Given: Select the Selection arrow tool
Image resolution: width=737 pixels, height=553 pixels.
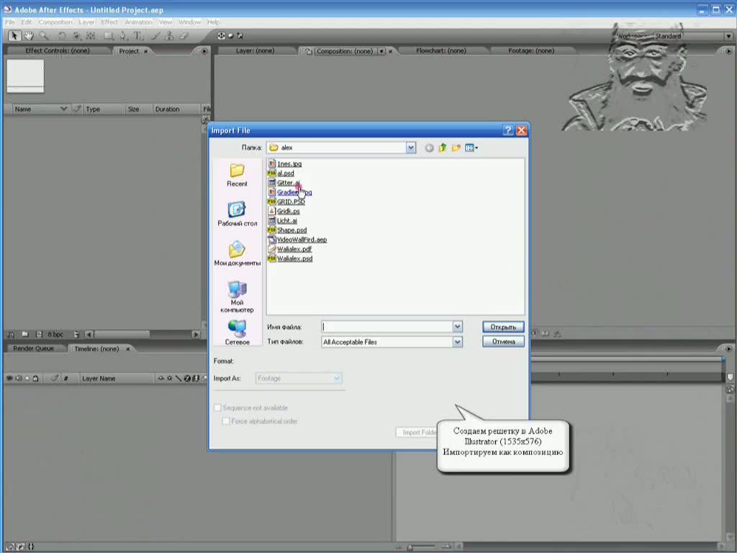Looking at the screenshot, I should pos(14,36).
